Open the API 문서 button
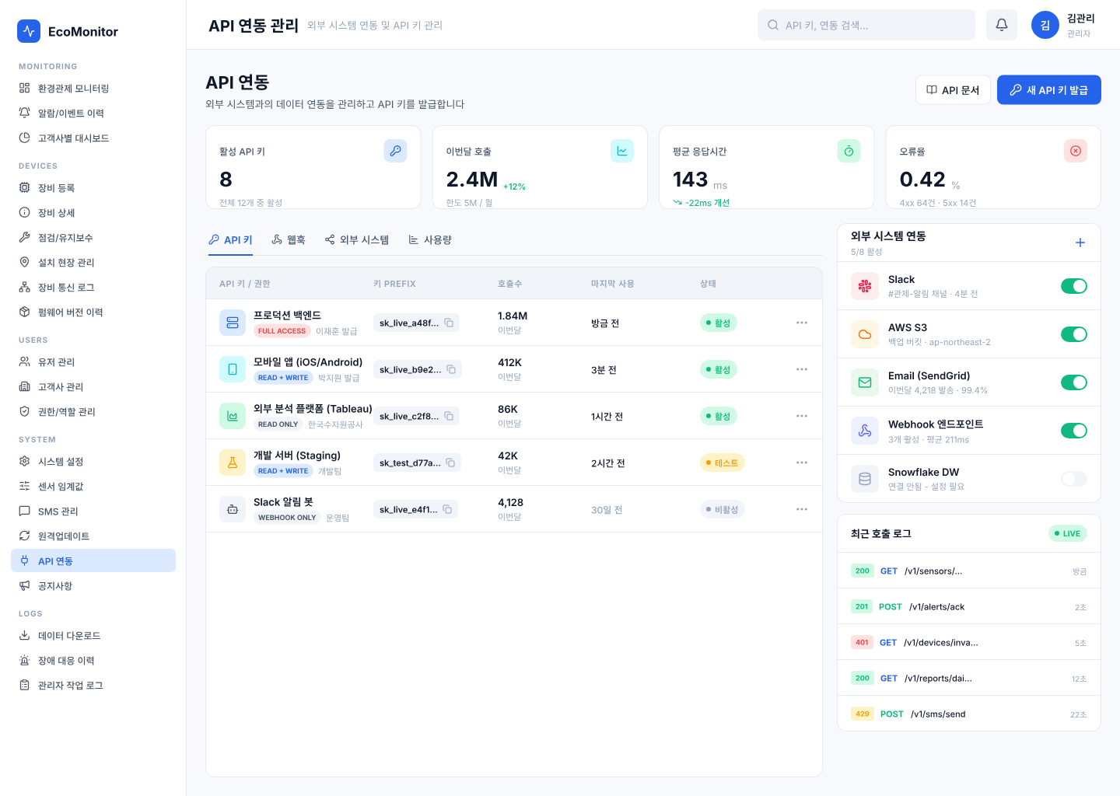The image size is (1120, 796). point(953,90)
